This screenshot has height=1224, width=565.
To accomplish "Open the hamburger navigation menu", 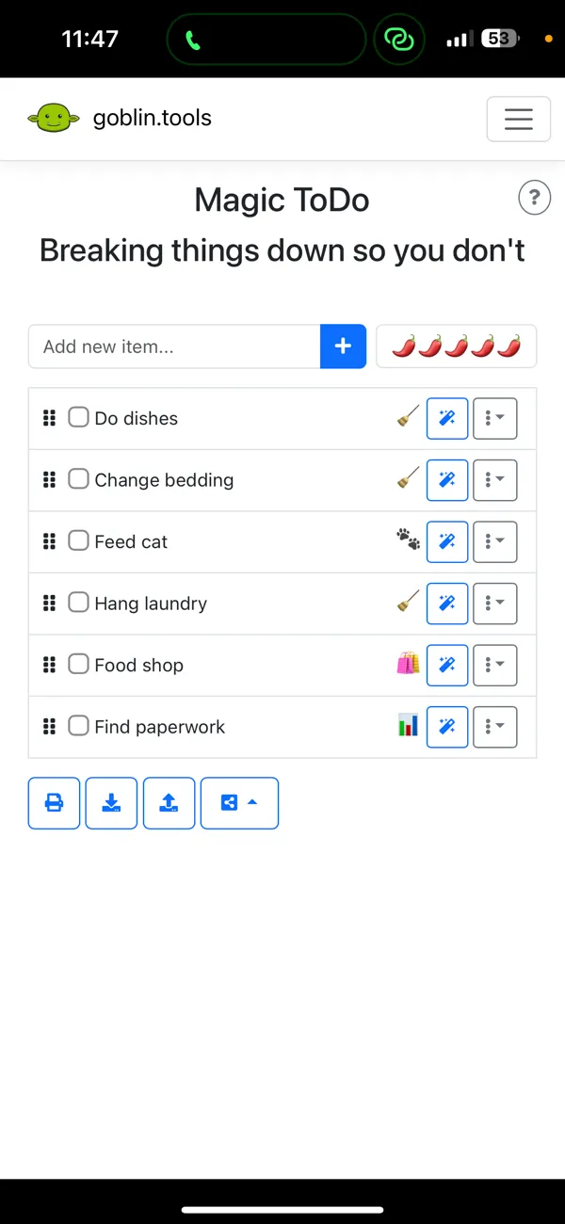I will click(x=518, y=120).
